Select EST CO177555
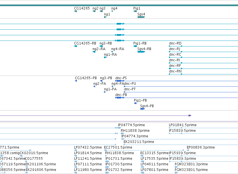 pyautogui.click(x=34, y=159)
